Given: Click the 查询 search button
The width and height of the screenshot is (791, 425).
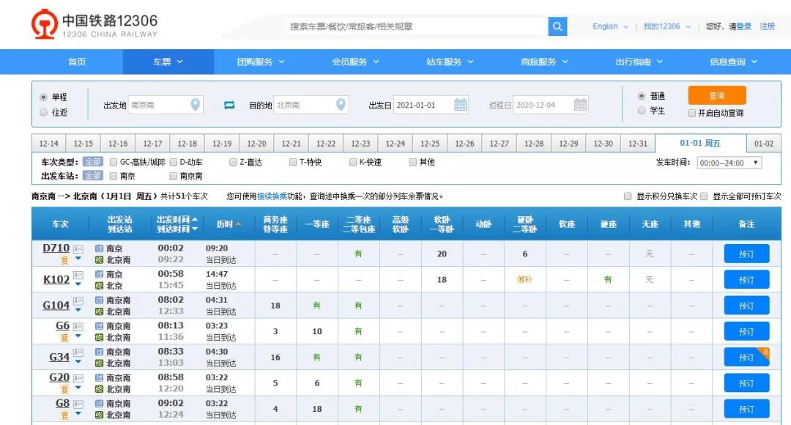Looking at the screenshot, I should tap(716, 96).
